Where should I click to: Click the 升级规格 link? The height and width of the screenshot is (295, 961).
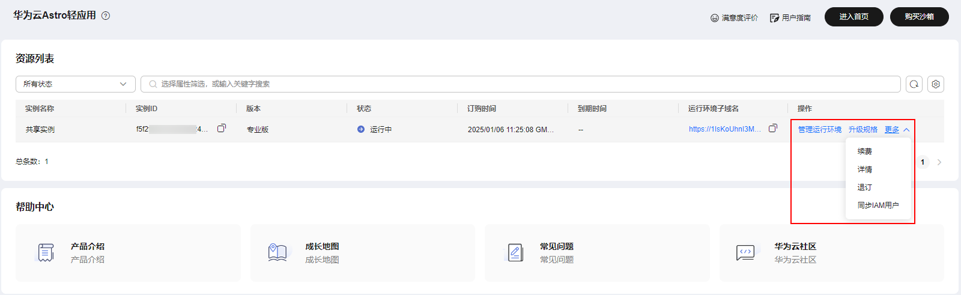point(863,130)
